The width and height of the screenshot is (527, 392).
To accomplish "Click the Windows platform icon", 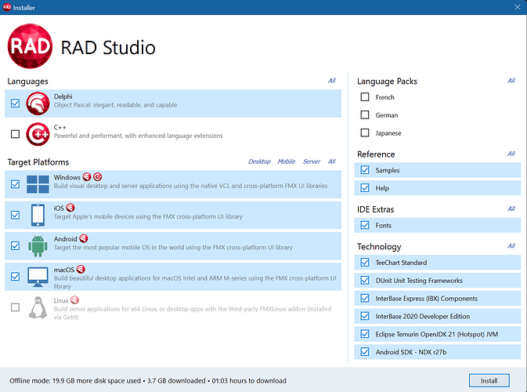I will pyautogui.click(x=38, y=184).
